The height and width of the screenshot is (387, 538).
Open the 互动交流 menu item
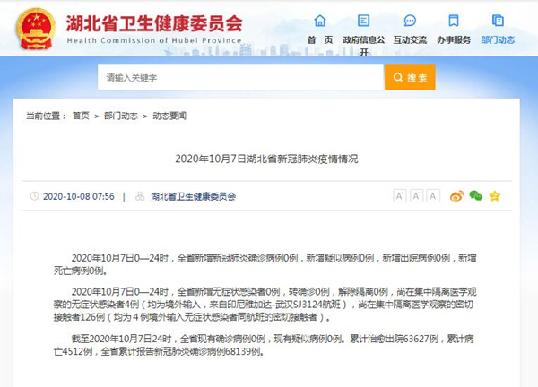(410, 40)
